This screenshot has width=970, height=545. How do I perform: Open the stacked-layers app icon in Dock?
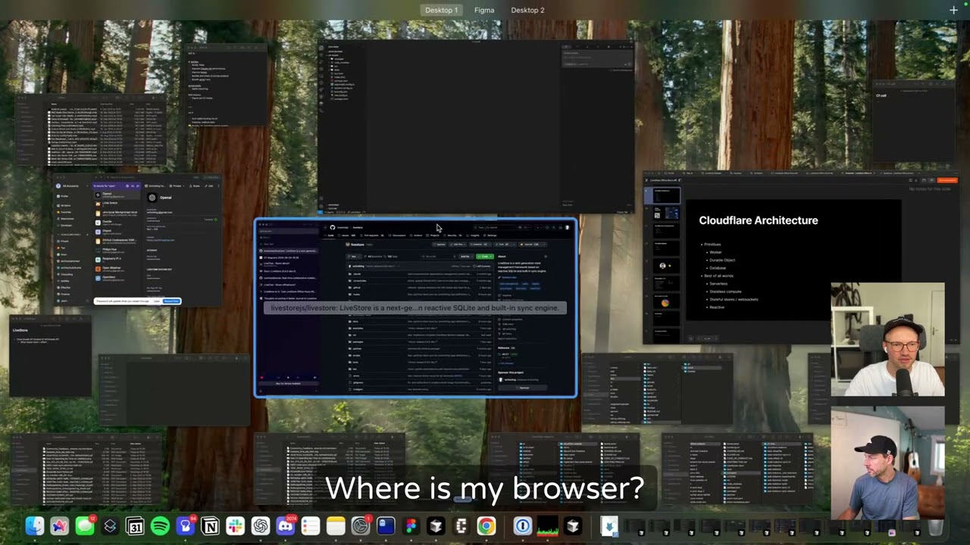(110, 526)
